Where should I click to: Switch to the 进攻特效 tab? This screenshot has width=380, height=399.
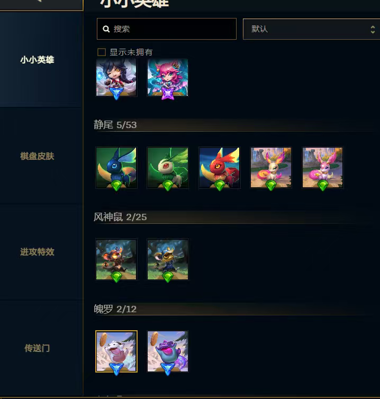click(x=37, y=252)
